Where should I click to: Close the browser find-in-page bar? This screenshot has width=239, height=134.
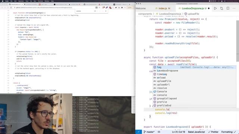pos(106,11)
